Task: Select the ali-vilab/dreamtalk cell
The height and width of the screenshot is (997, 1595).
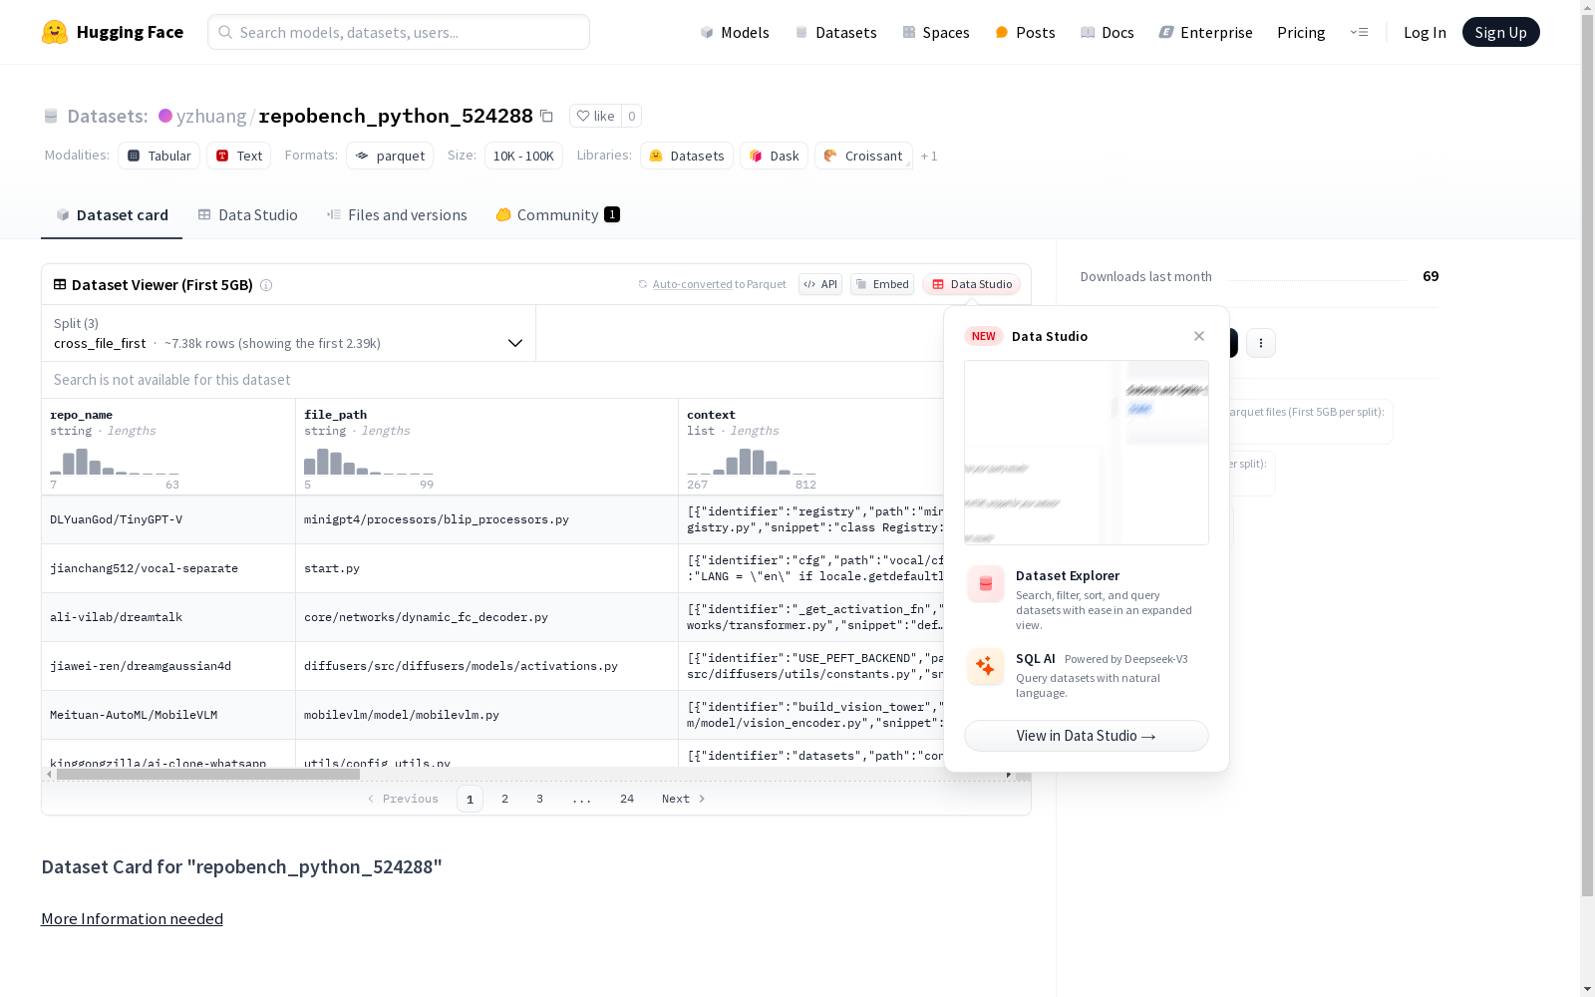Action: tap(168, 617)
